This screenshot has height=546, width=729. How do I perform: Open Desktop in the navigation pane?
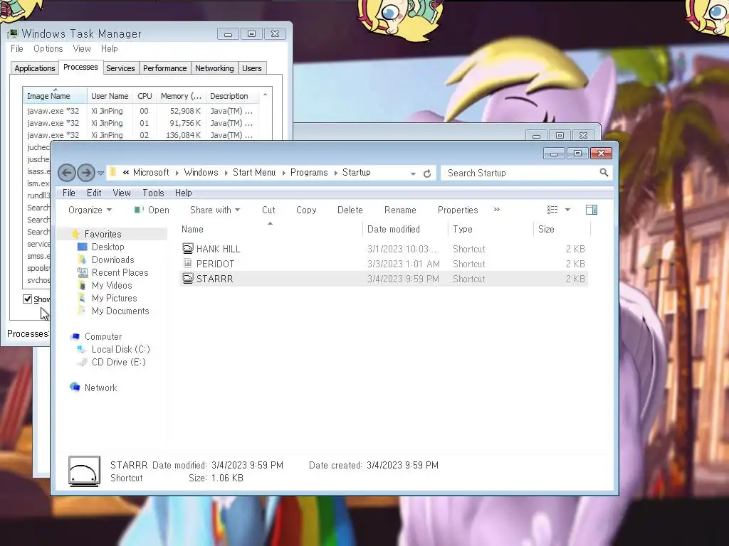108,247
